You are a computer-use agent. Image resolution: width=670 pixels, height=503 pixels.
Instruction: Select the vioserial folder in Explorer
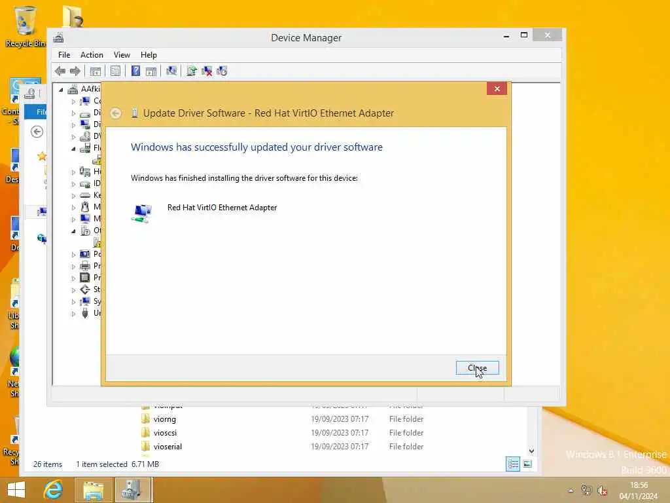click(x=167, y=447)
